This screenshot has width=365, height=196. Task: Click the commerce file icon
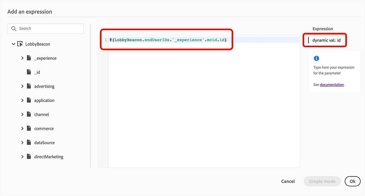(29, 128)
